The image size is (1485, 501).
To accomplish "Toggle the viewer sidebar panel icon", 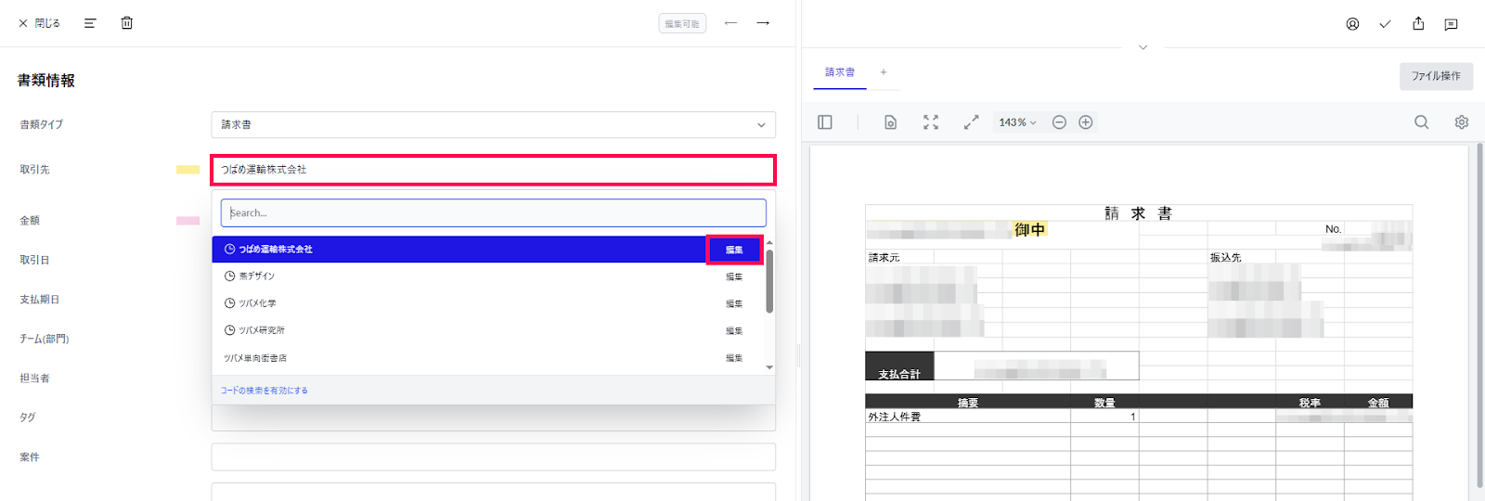I will pos(825,122).
